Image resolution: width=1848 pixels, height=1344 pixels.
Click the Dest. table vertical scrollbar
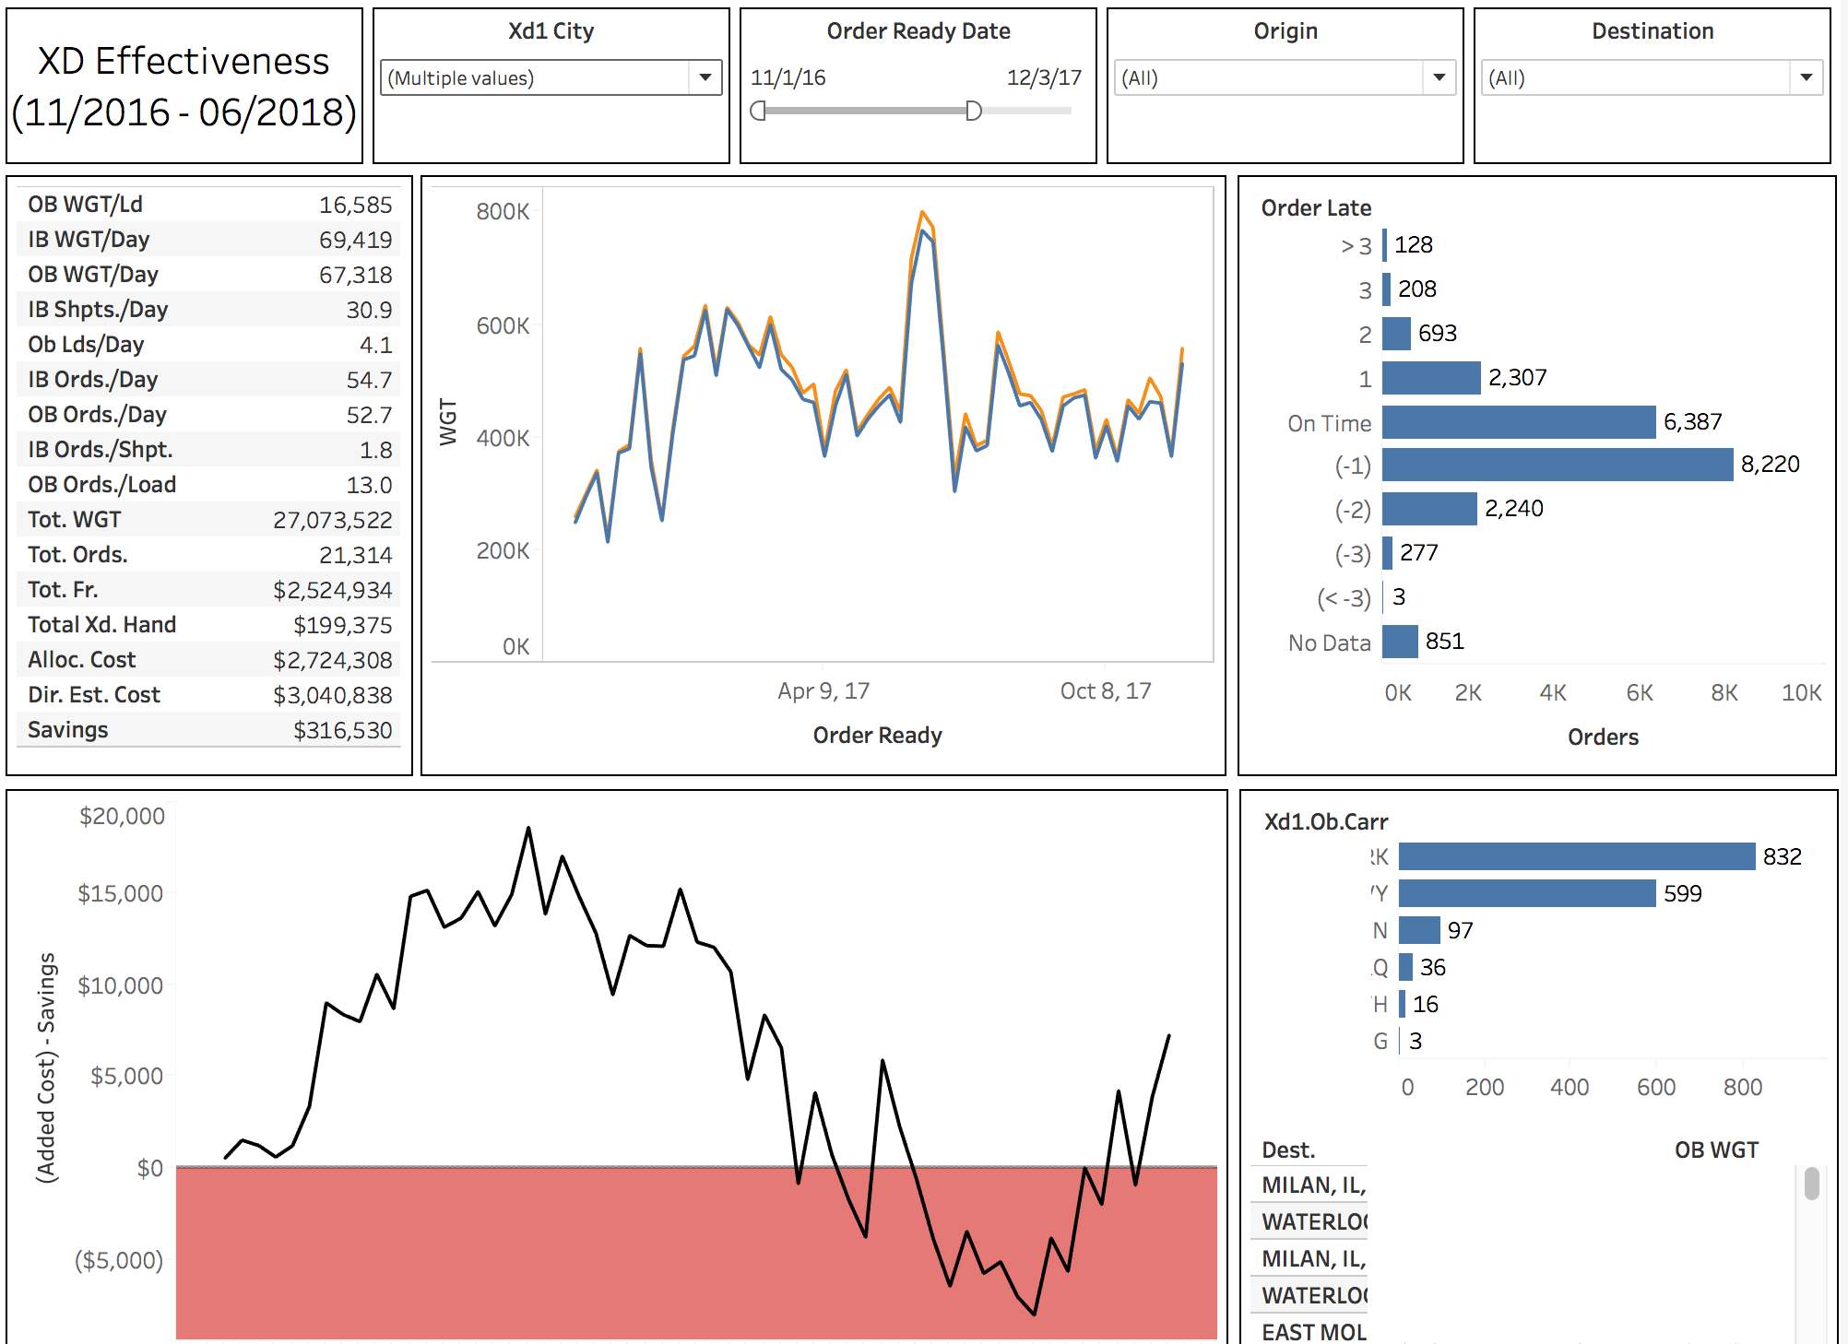click(x=1811, y=1184)
